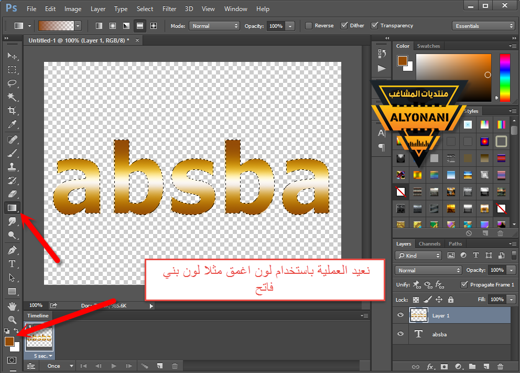Select the Pen tool
This screenshot has width=520, height=373.
[x=12, y=250]
